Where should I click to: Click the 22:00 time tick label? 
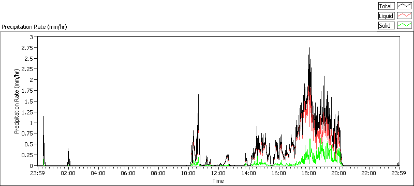coord(369,173)
